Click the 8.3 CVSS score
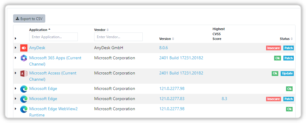Image resolution: width=306 pixels, height=123 pixels. click(224, 99)
